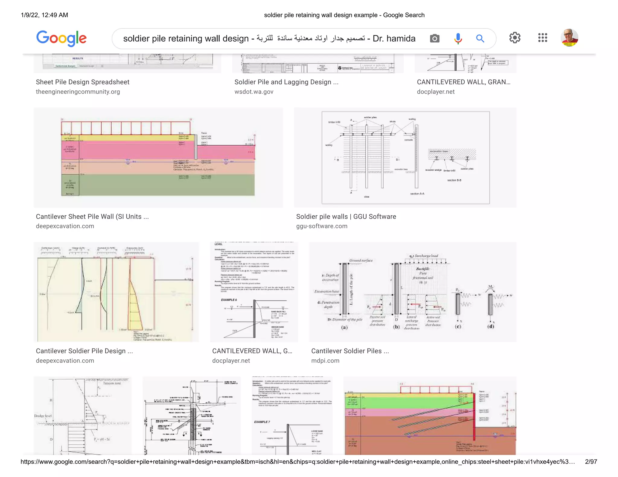Open Sheet Pile Design Spreadsheet result

[x=82, y=82]
